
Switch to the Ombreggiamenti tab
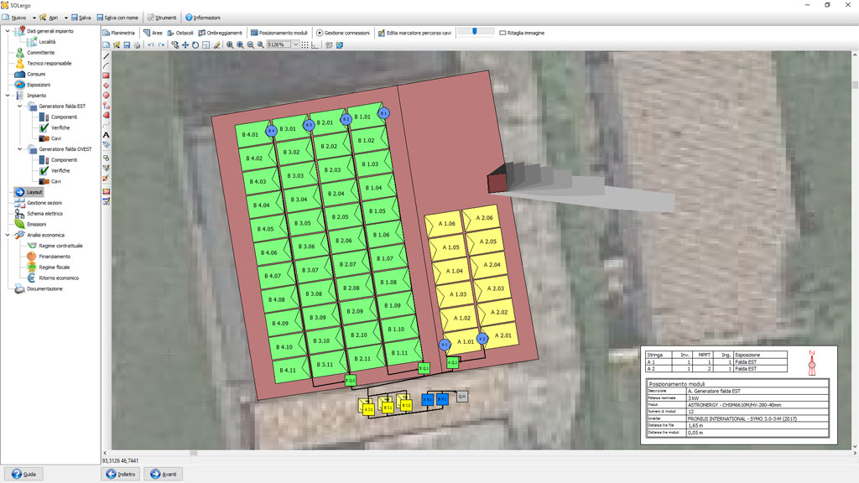(x=221, y=33)
